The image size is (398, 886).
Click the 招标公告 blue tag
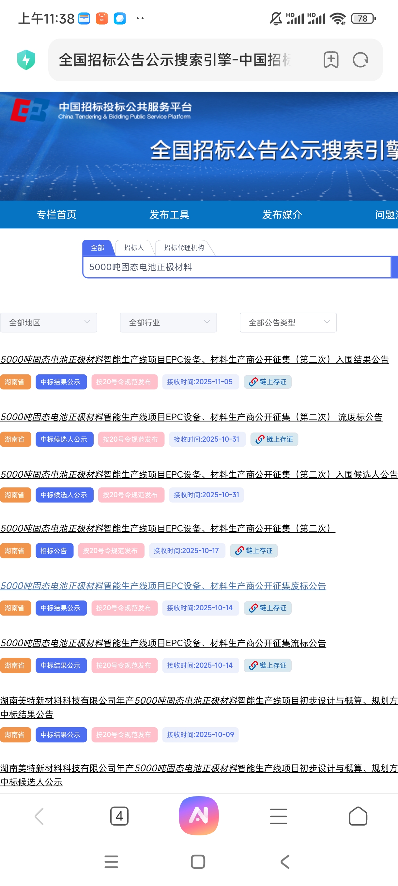(x=54, y=551)
